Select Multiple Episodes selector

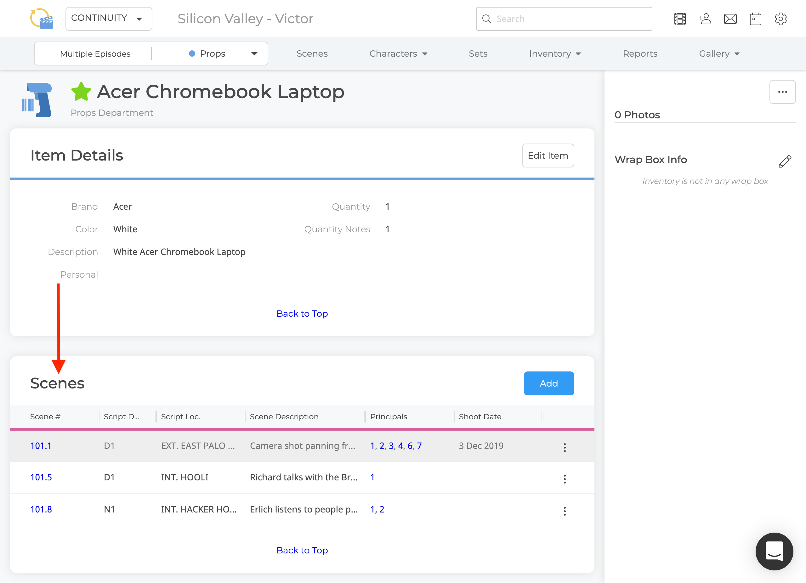95,54
